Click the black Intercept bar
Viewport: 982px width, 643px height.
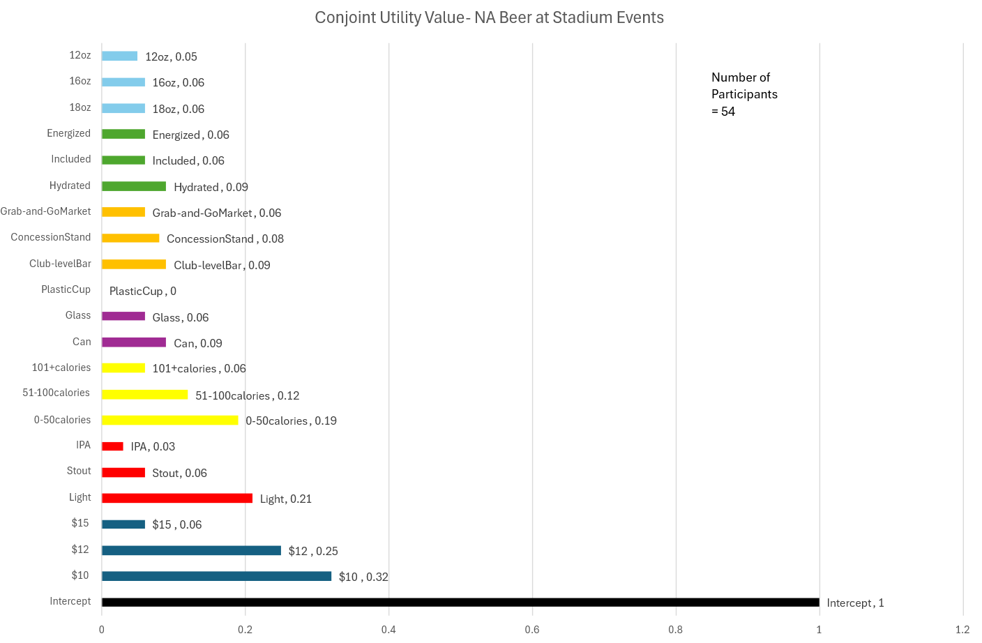pyautogui.click(x=460, y=603)
